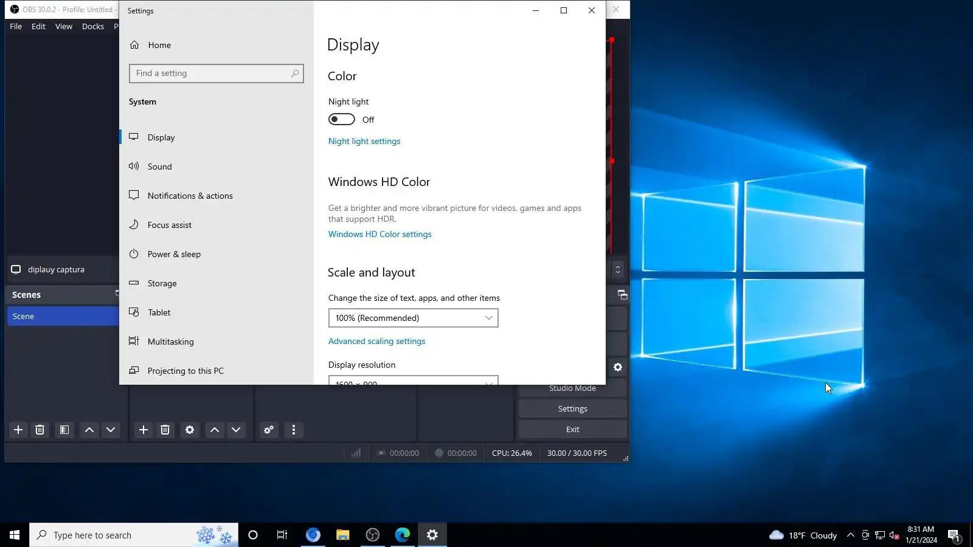
Task: Open Windows HD Color settings link
Action: click(380, 234)
